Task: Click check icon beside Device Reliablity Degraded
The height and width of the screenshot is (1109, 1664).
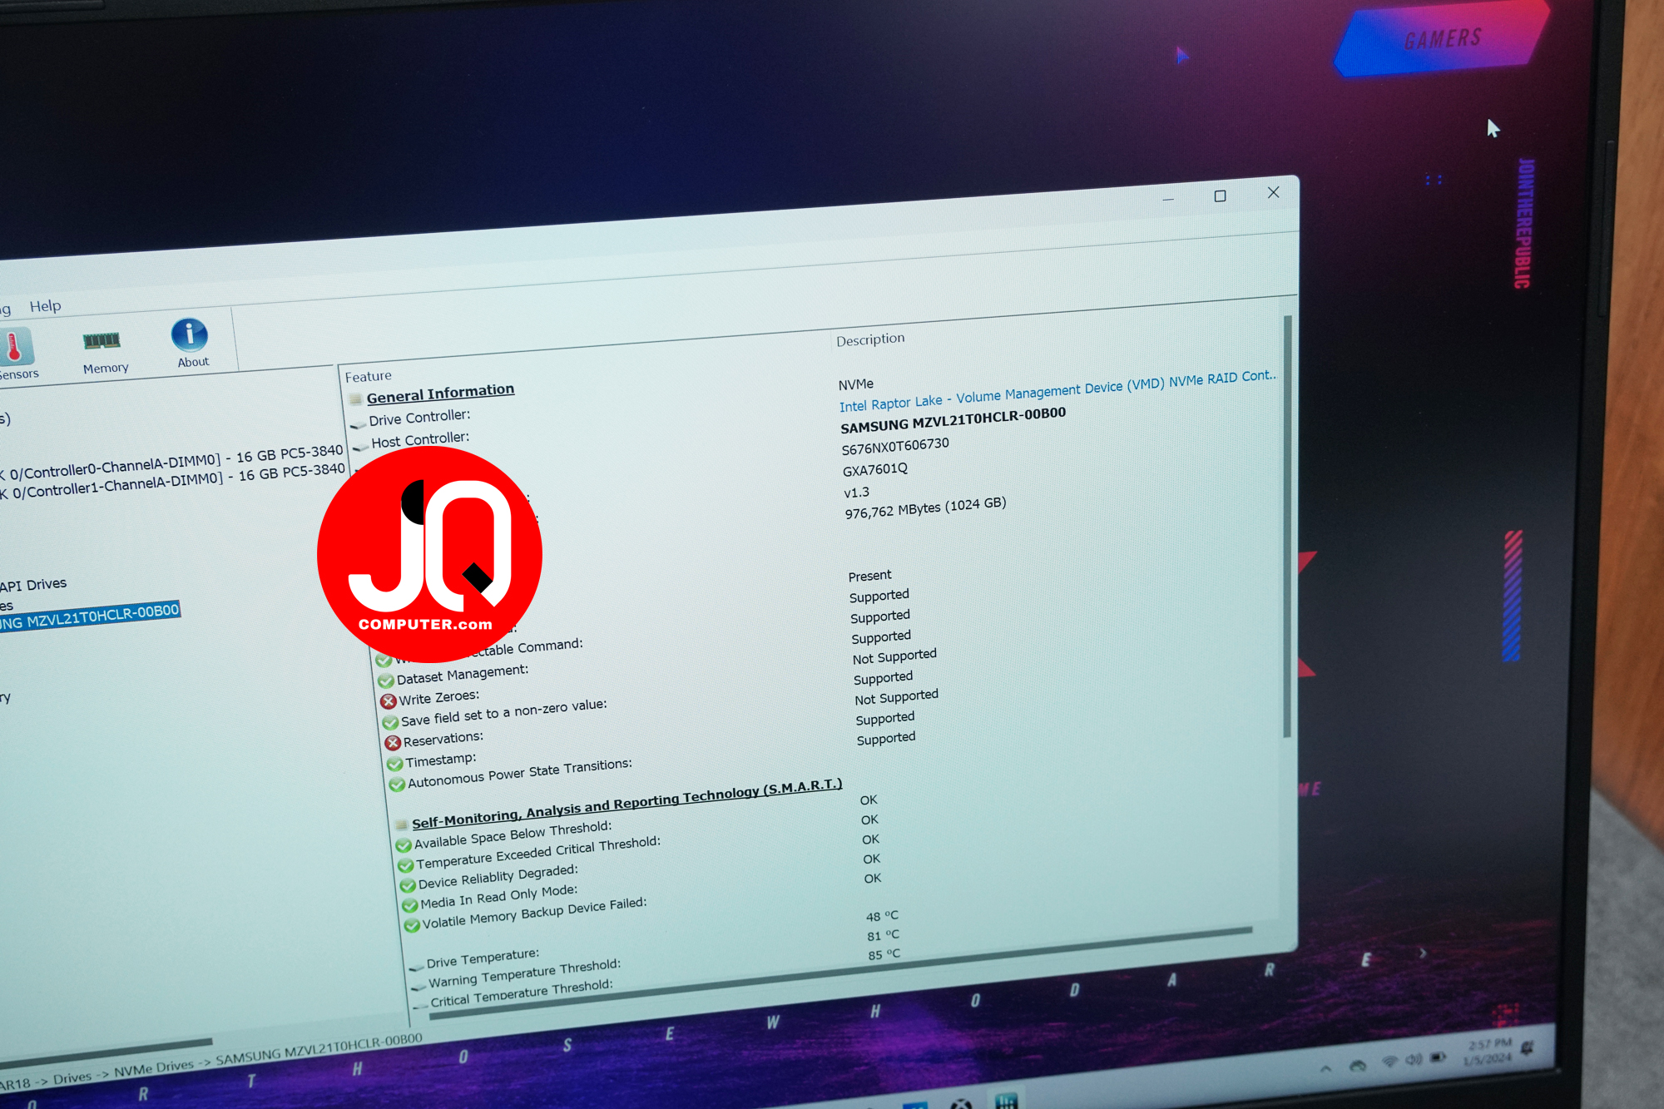Action: point(408,885)
